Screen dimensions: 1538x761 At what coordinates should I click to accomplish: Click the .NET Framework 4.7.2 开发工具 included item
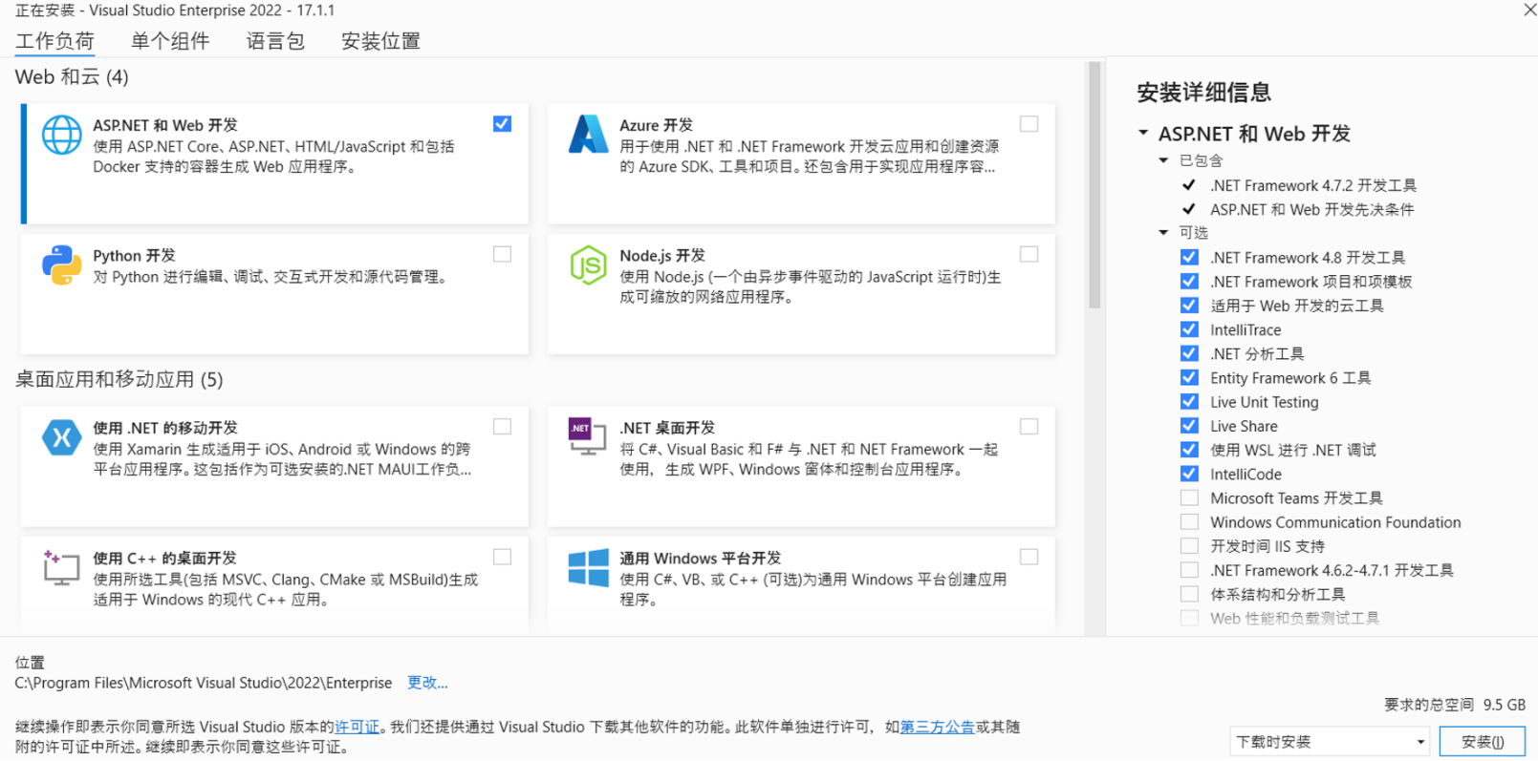point(1313,185)
